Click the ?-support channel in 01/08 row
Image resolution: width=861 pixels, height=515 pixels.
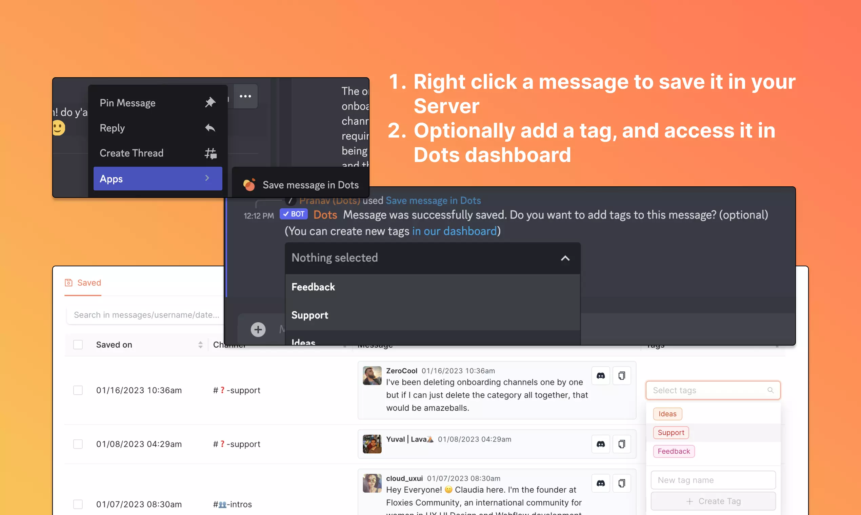236,444
